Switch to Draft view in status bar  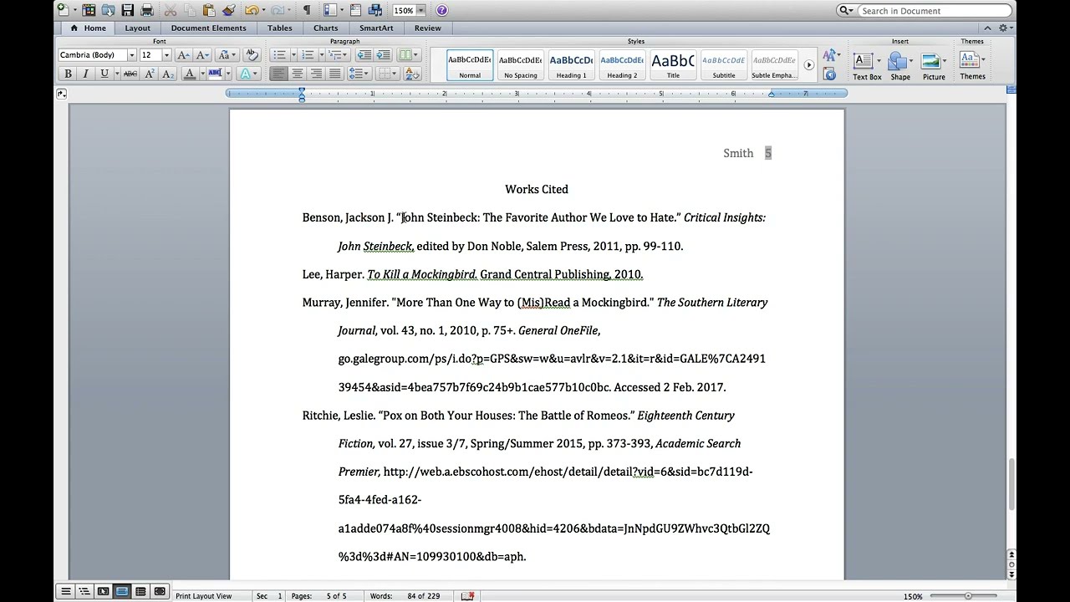[66, 592]
